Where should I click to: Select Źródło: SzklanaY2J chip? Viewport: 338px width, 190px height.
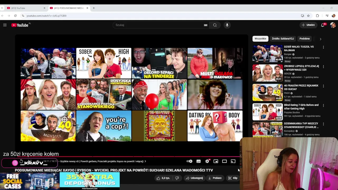[283, 39]
